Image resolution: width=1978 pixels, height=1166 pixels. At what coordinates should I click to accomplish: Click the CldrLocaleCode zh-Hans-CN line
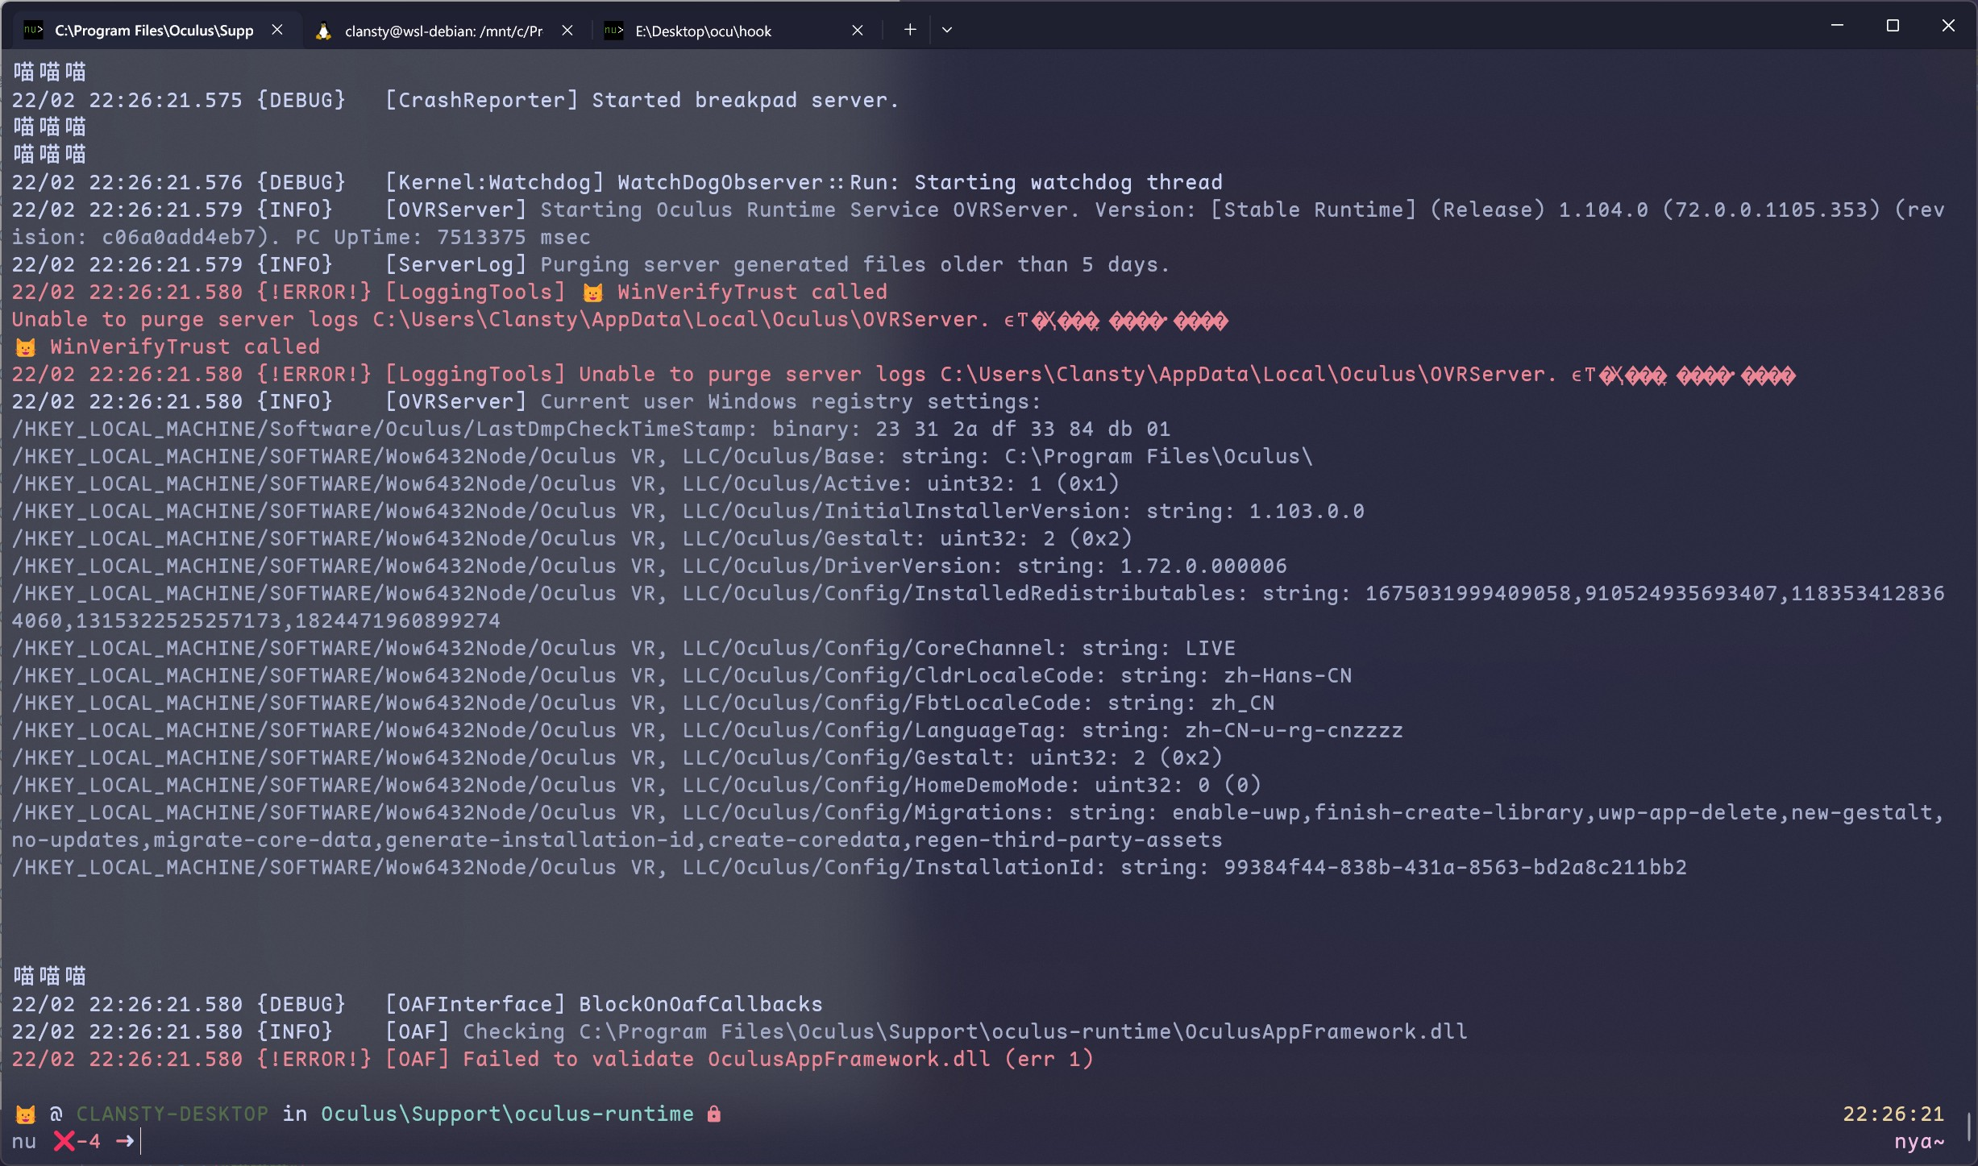click(681, 675)
